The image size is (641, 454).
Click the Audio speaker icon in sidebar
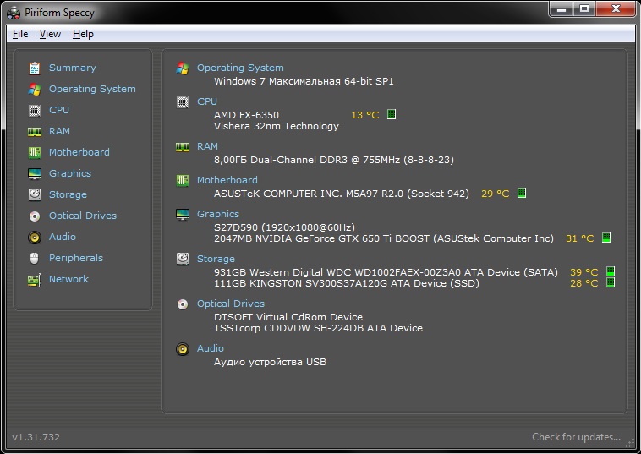tap(35, 238)
